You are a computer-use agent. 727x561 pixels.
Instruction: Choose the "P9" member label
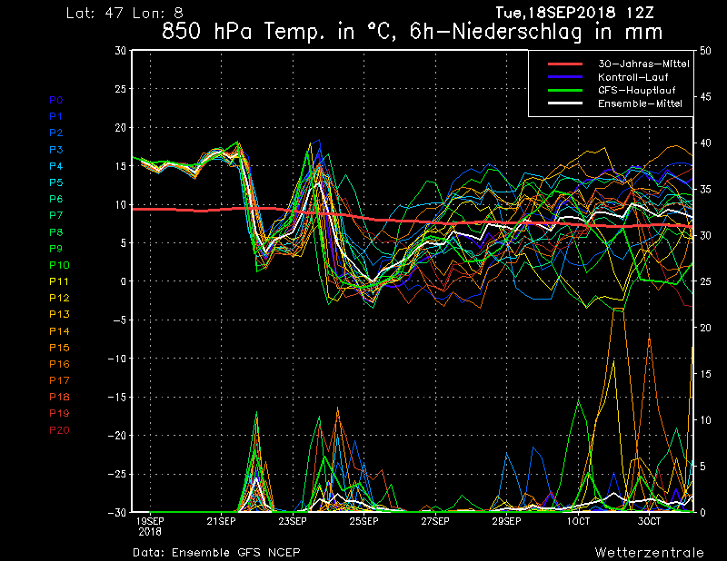(56, 249)
